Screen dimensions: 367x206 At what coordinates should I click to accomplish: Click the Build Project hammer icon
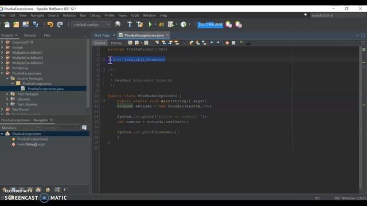[130, 24]
